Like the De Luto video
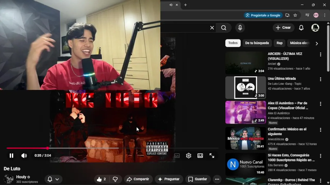The image size is (330, 185). click(x=102, y=179)
